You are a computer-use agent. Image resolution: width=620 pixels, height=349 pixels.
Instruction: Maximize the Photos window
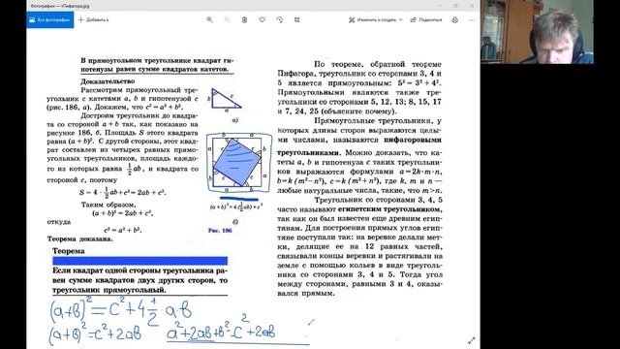click(x=455, y=6)
